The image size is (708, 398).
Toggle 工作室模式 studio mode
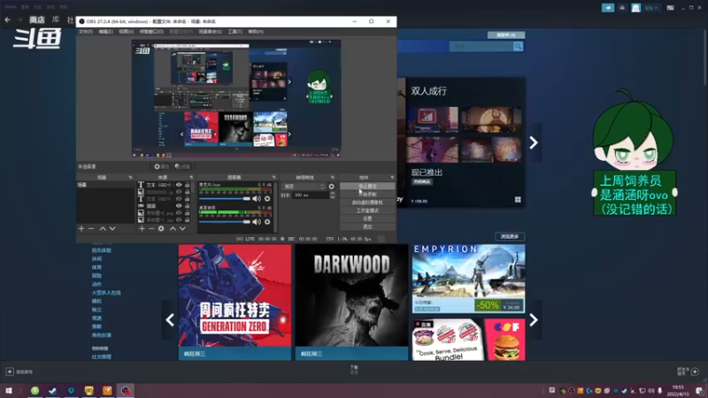[x=367, y=210]
